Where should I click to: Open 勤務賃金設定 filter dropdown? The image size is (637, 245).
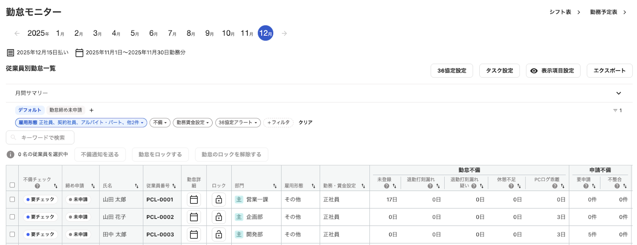coord(193,123)
